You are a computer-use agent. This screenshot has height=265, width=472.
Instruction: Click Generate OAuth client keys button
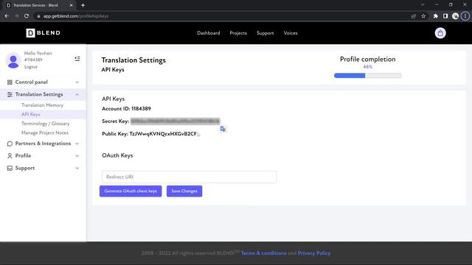131,191
